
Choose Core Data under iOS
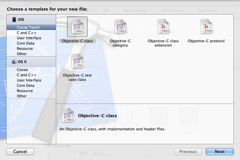pyautogui.click(x=25, y=43)
